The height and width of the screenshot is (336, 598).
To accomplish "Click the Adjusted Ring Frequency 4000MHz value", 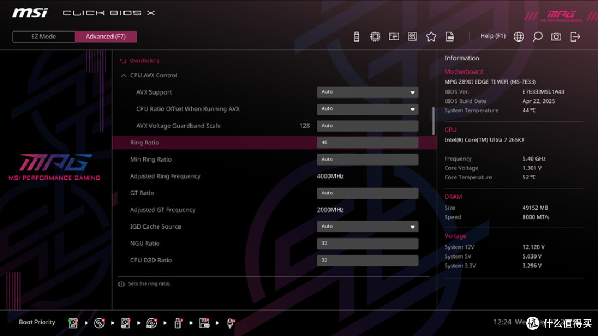I will point(330,176).
